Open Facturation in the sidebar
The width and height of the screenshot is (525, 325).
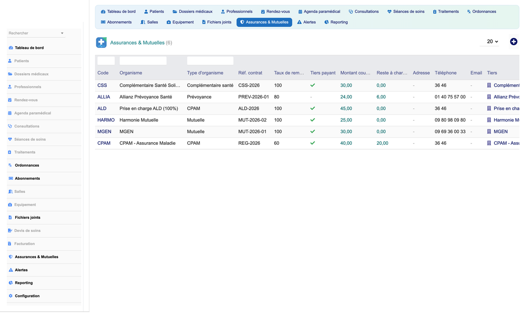24,244
